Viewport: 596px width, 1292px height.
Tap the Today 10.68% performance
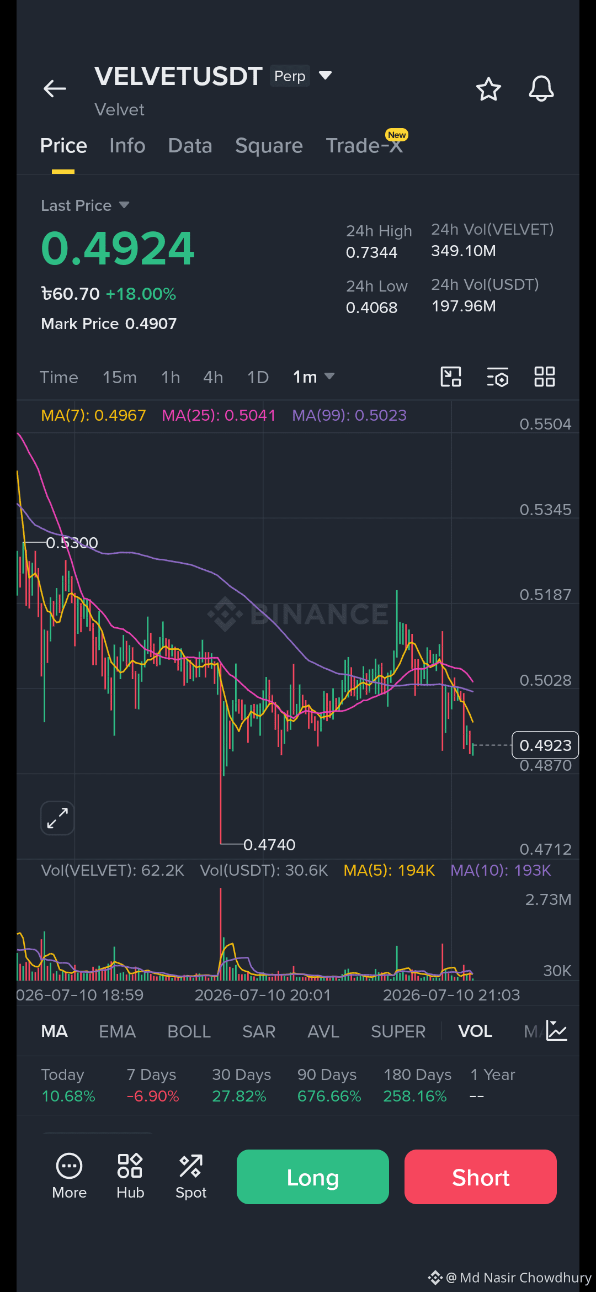pos(68,1085)
